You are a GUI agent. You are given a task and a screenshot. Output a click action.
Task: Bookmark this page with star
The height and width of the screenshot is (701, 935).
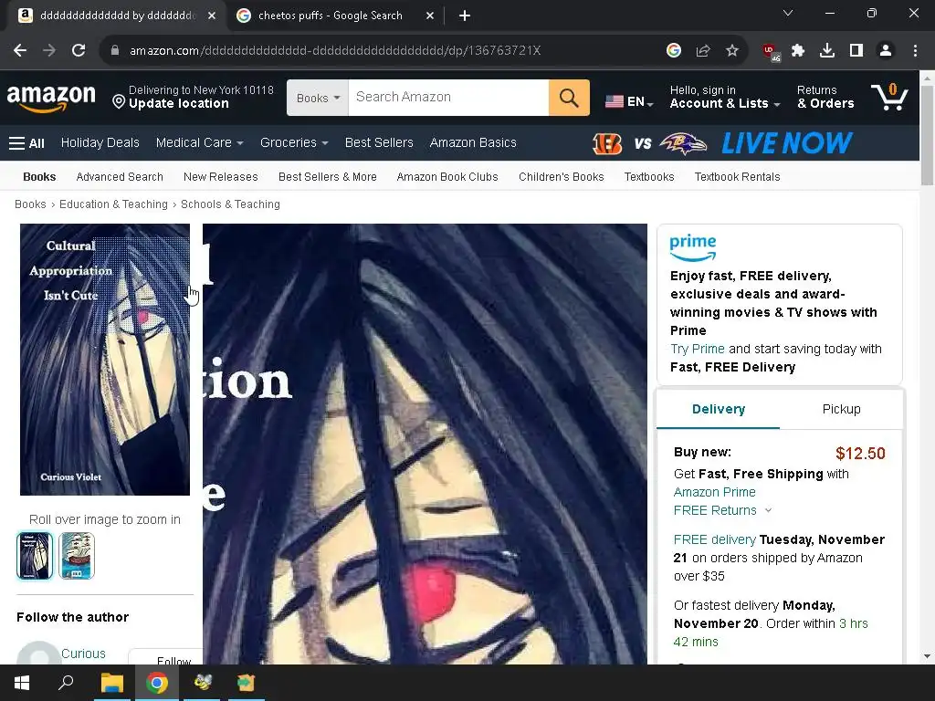coord(732,51)
